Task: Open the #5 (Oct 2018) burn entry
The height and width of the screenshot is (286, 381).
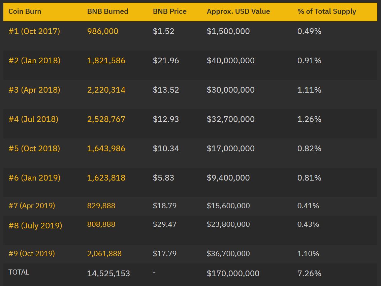Action: 34,149
